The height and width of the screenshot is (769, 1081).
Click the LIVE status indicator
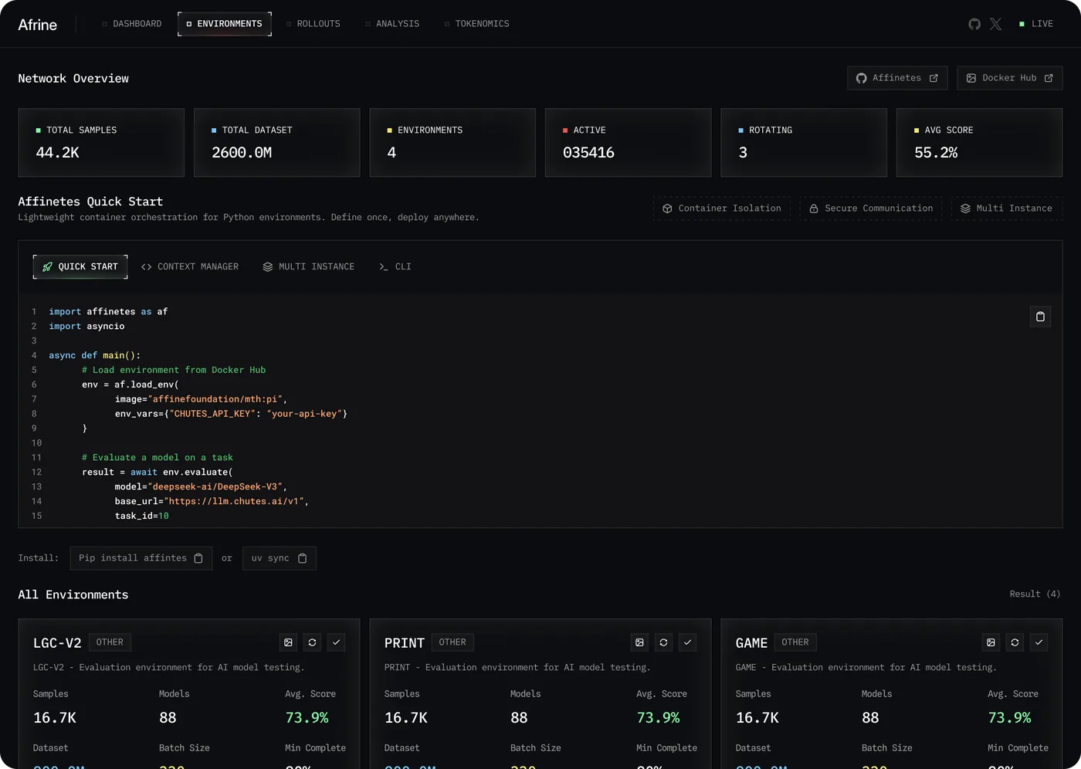[x=1036, y=24]
